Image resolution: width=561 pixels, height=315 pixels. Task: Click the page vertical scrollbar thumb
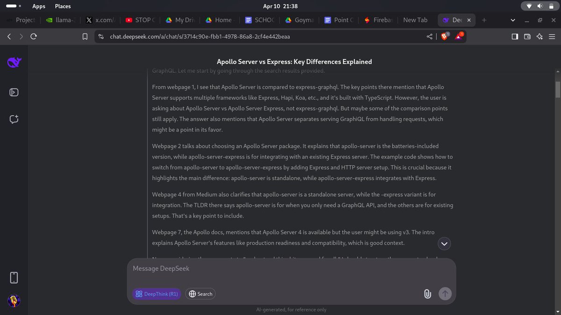tap(557, 89)
